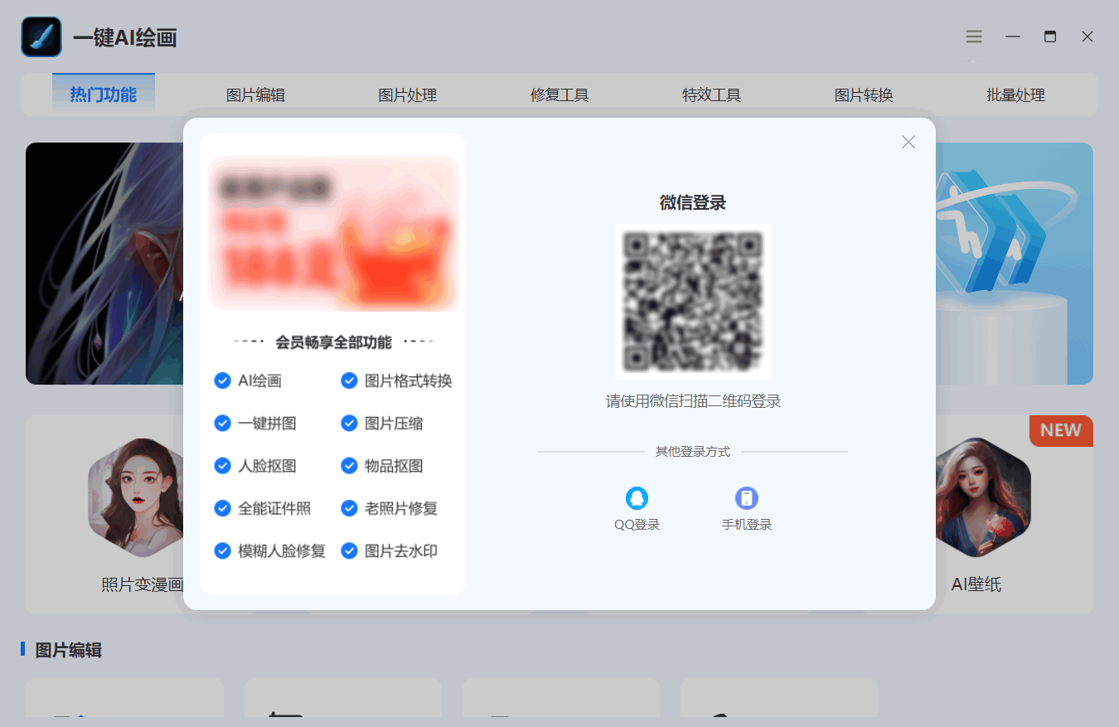The height and width of the screenshot is (727, 1119).
Task: Click the check icon beside 图片格式转换
Action: 349,380
